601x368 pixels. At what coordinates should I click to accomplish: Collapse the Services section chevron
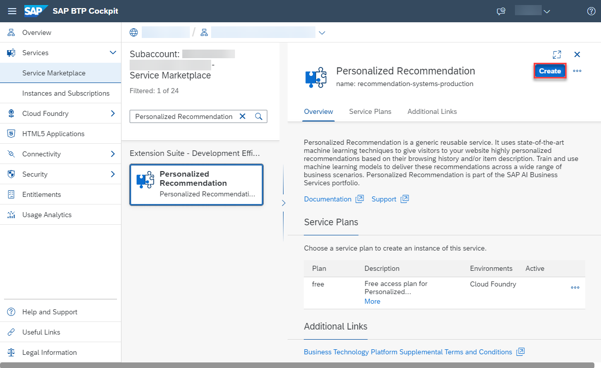pyautogui.click(x=113, y=53)
